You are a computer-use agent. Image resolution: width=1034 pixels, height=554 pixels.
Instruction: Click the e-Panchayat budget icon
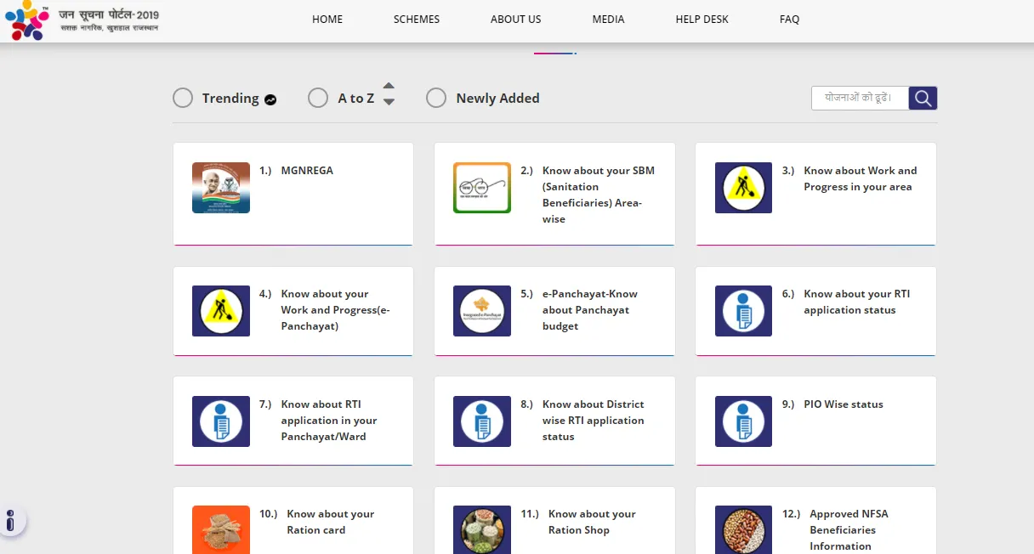pyautogui.click(x=482, y=311)
